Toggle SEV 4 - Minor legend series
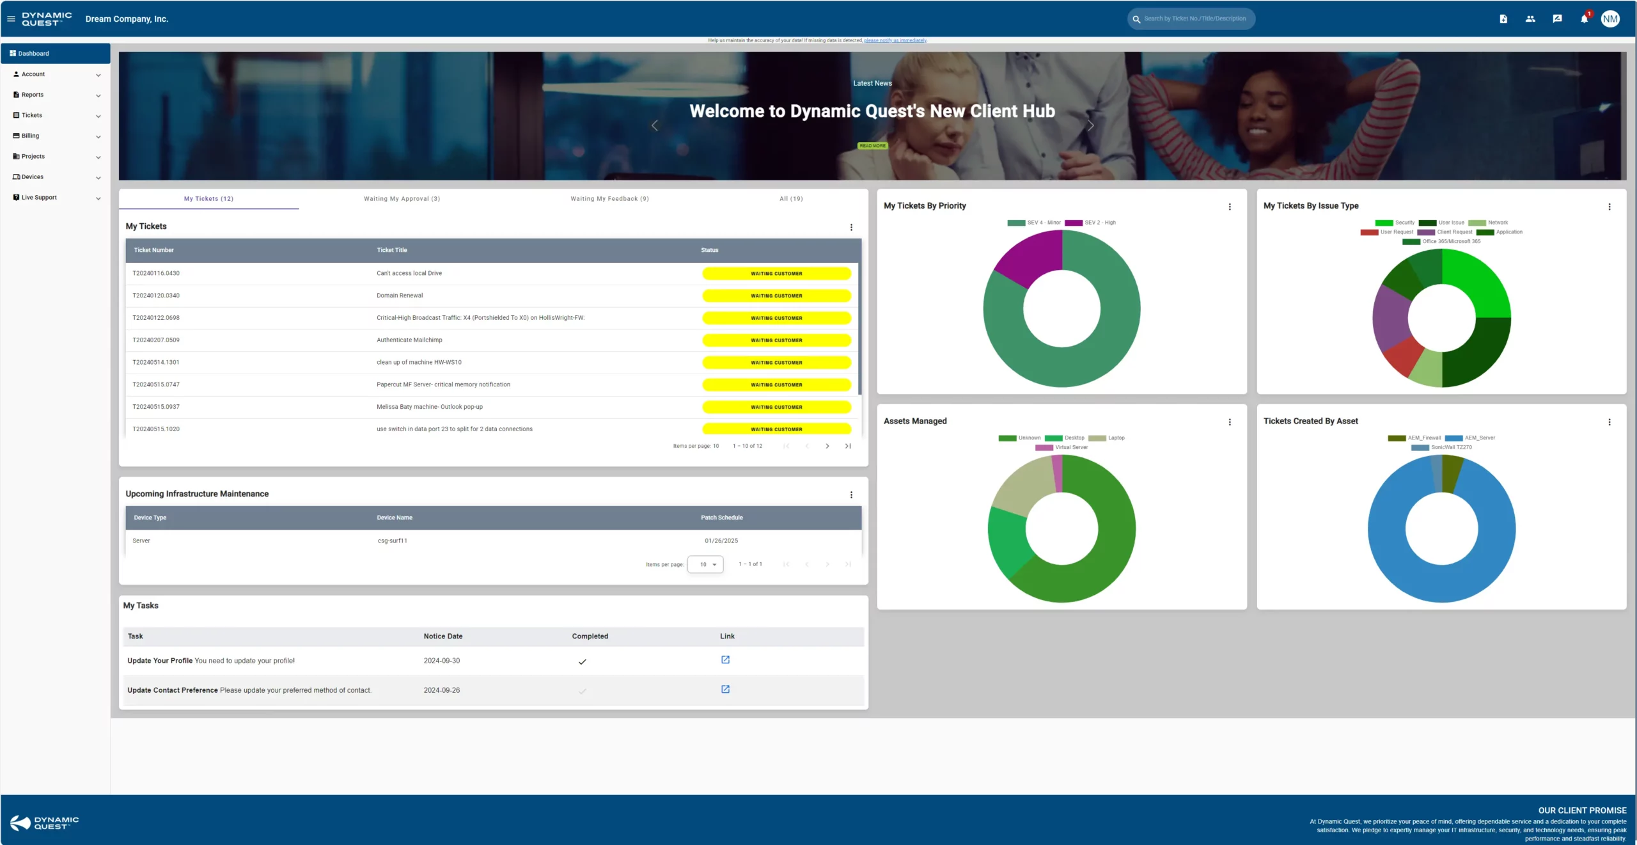Image resolution: width=1637 pixels, height=845 pixels. click(1034, 223)
